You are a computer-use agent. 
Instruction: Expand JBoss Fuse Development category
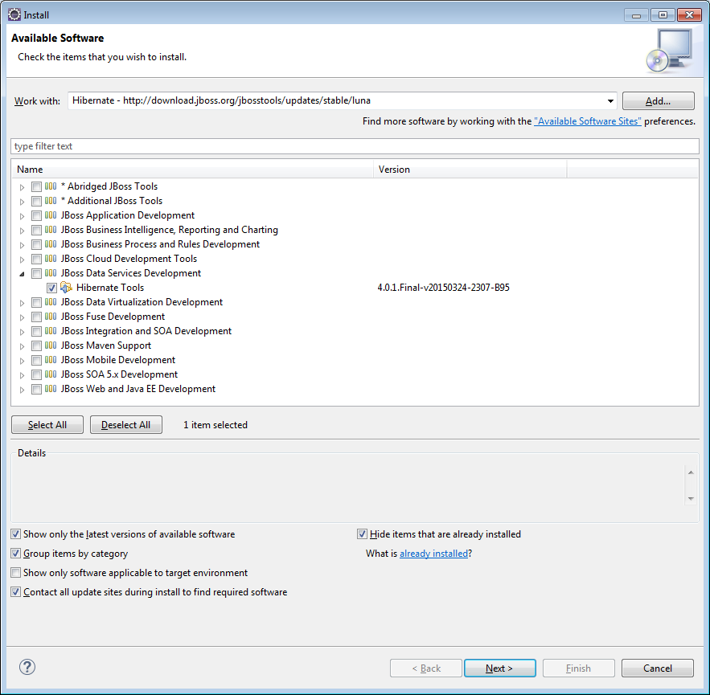click(22, 317)
